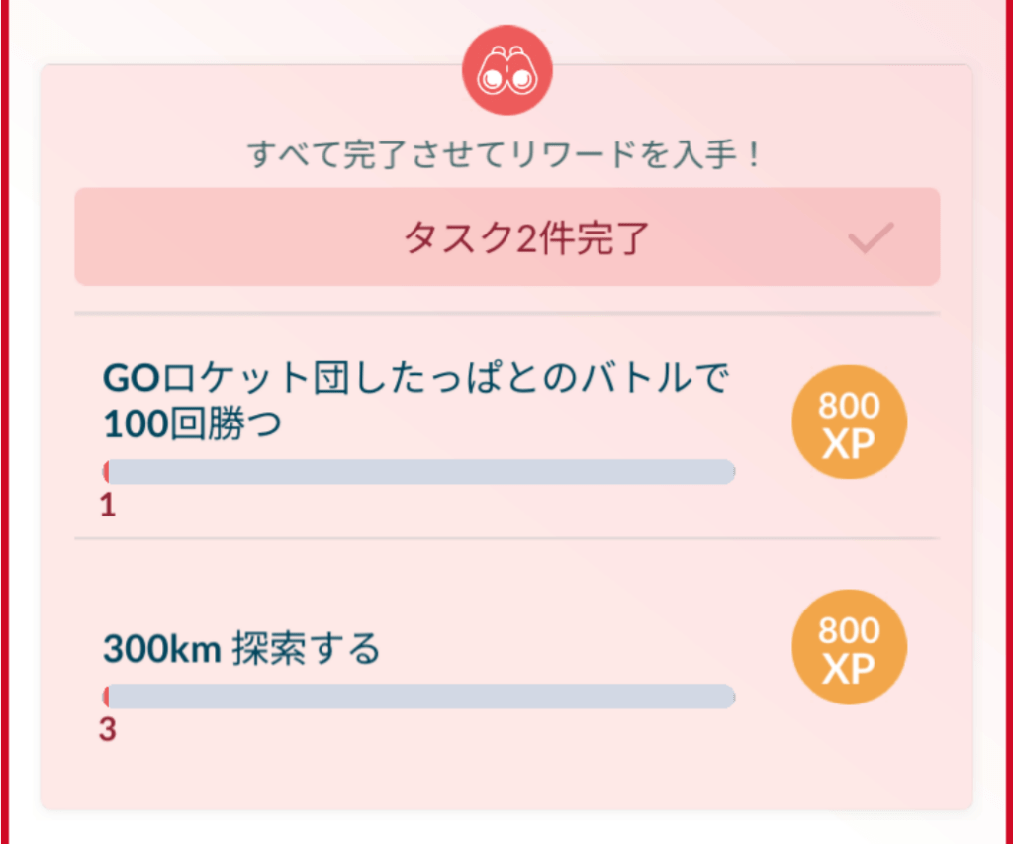This screenshot has height=844, width=1013.
Task: Tap the 800 XP badge for 300km task
Action: 849,646
